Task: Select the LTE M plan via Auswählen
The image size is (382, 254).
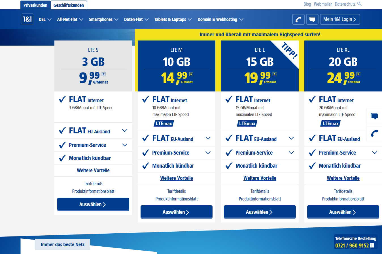Action: click(176, 212)
